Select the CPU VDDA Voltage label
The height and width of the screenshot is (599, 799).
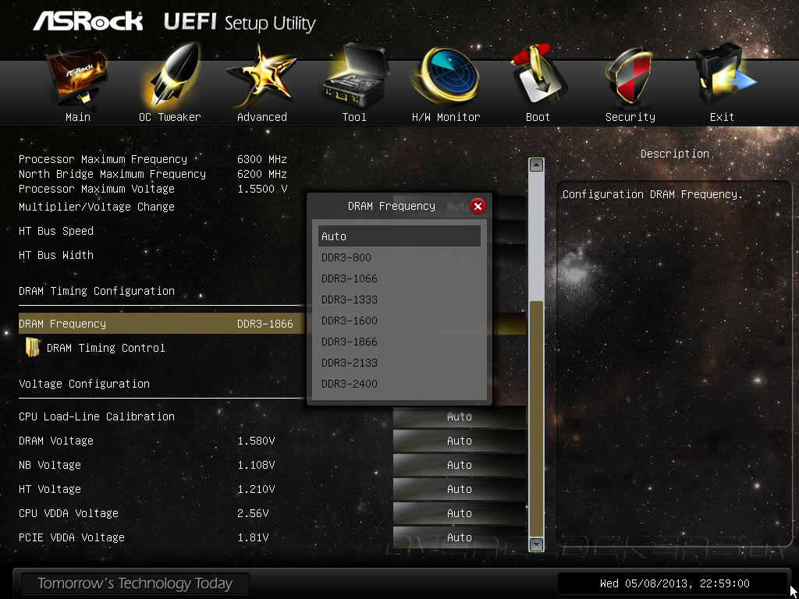69,513
